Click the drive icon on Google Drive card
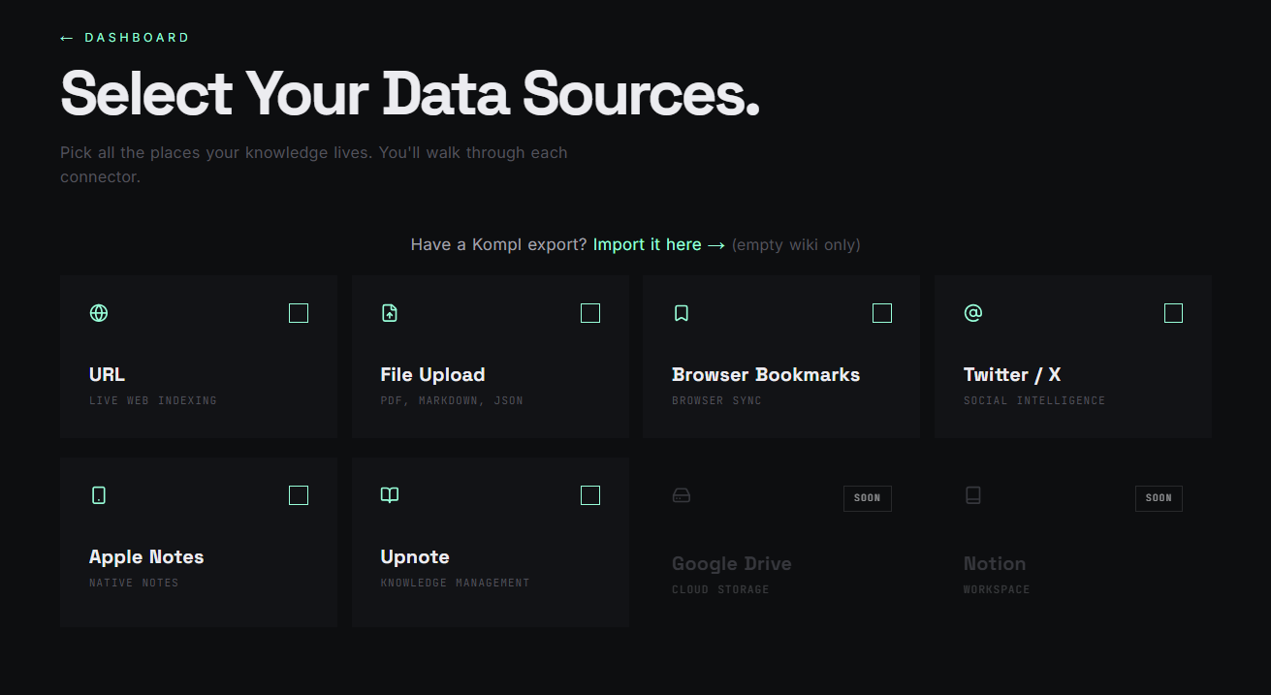Image resolution: width=1271 pixels, height=695 pixels. click(682, 495)
